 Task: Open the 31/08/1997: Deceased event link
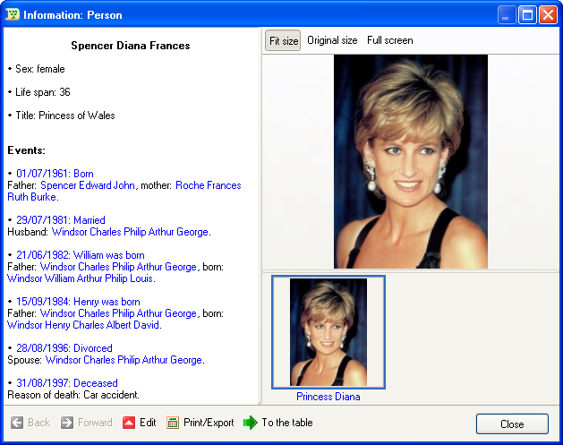[67, 383]
